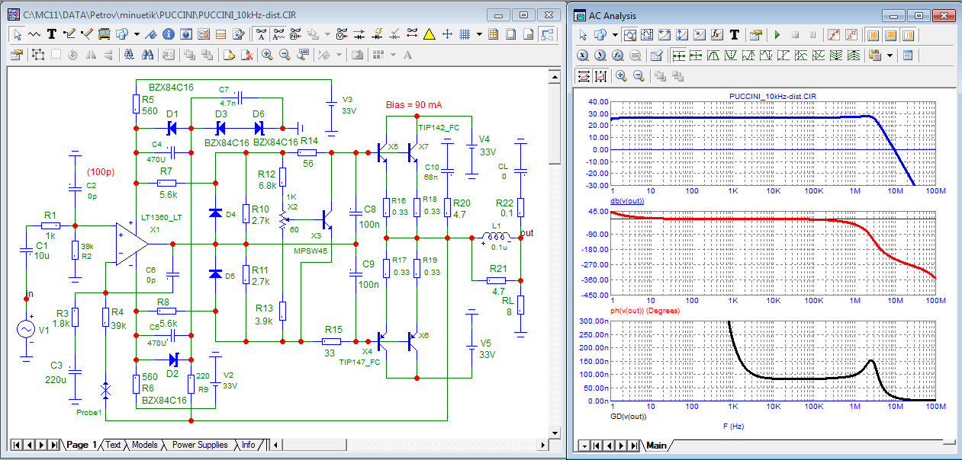Open dropdown arrow next to grid icon
Viewport: 962px width, 460px height.
[478, 34]
